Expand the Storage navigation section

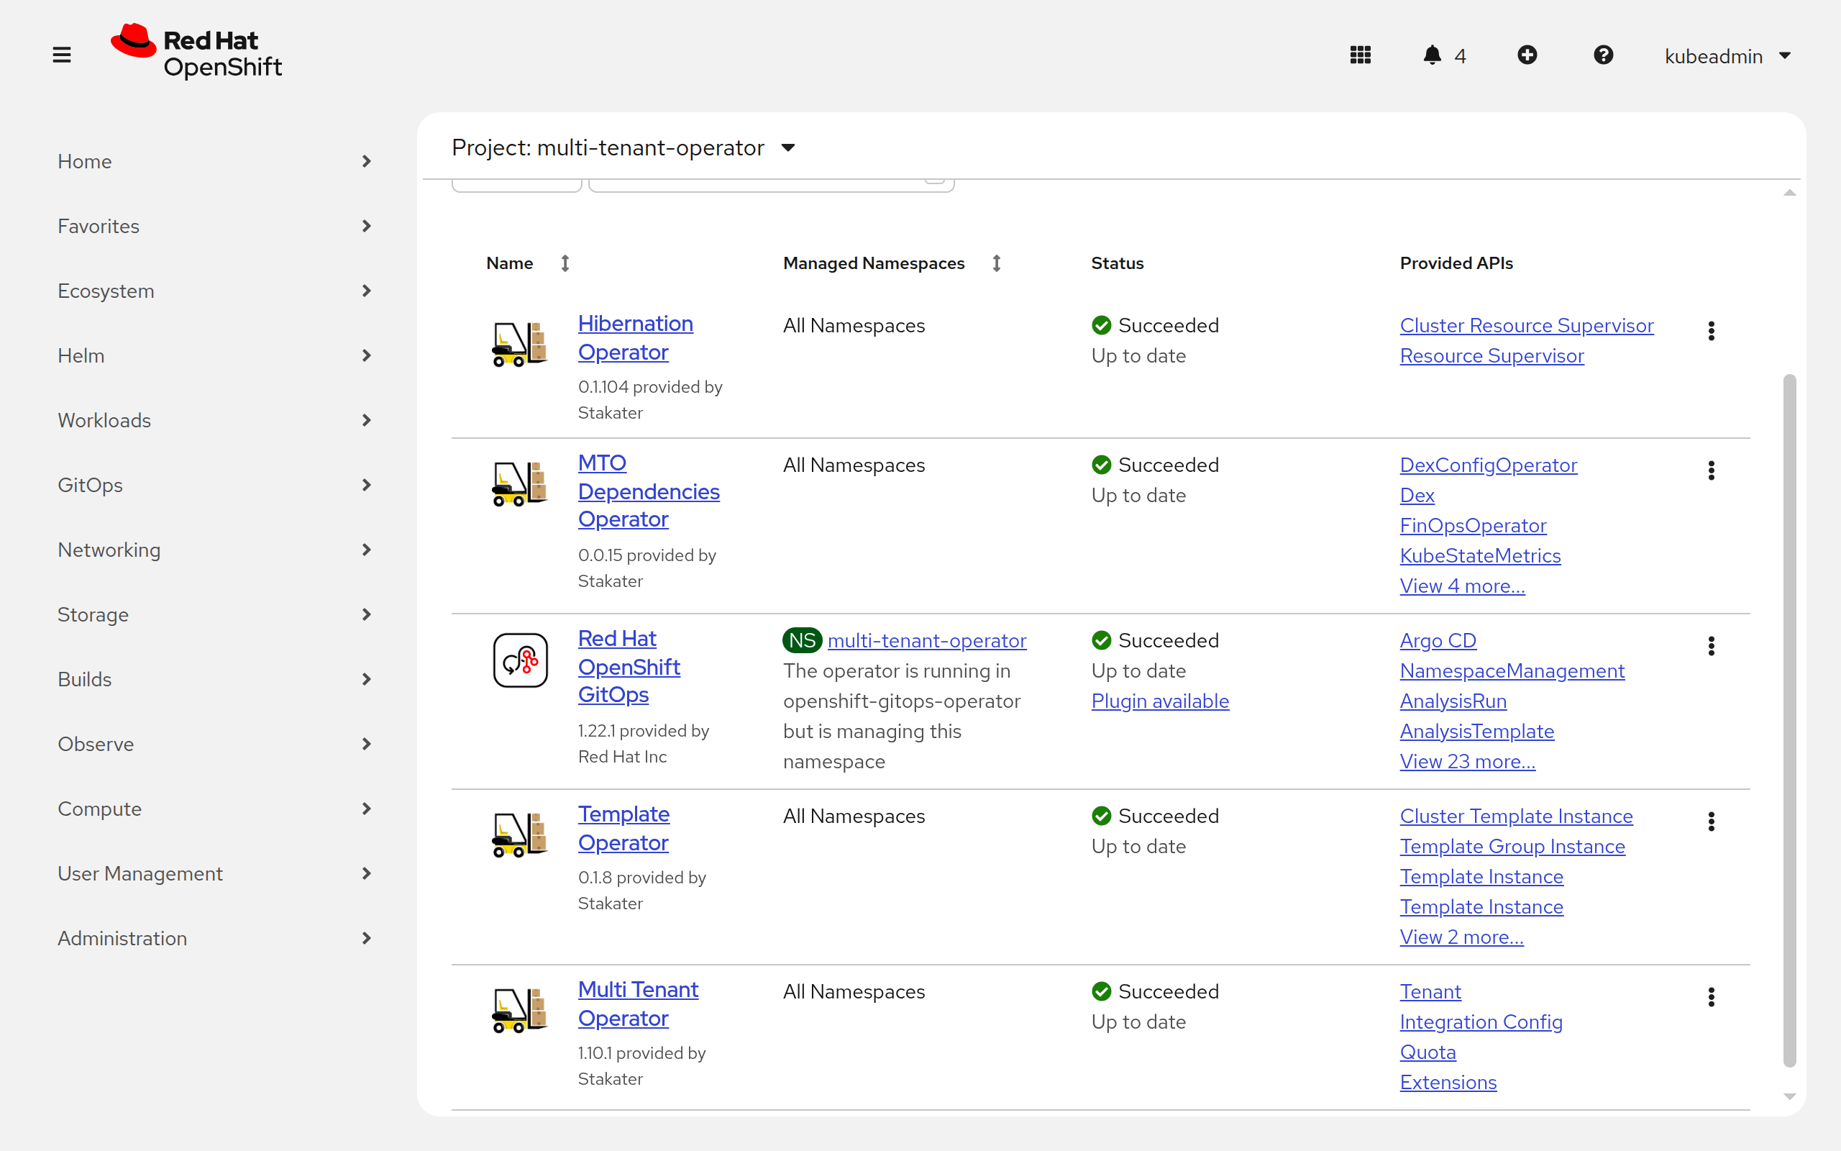(215, 614)
